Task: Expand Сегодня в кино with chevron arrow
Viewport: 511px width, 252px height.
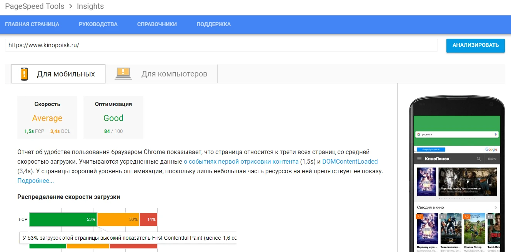Action: coord(496,207)
